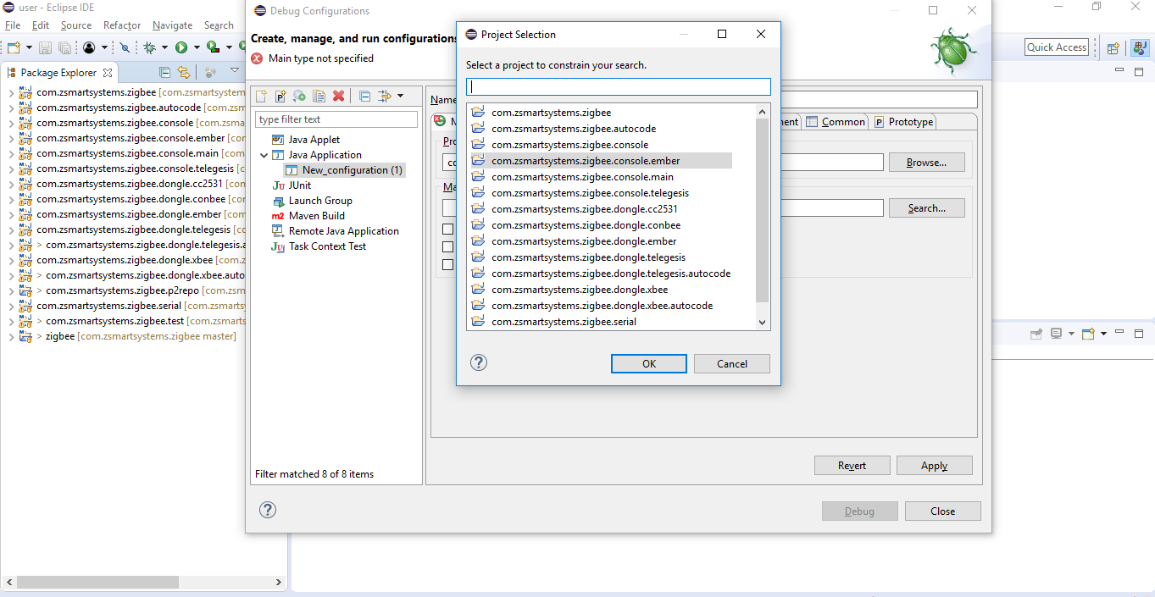Click the Coverage run icon in toolbar
1155x597 pixels.
213,47
